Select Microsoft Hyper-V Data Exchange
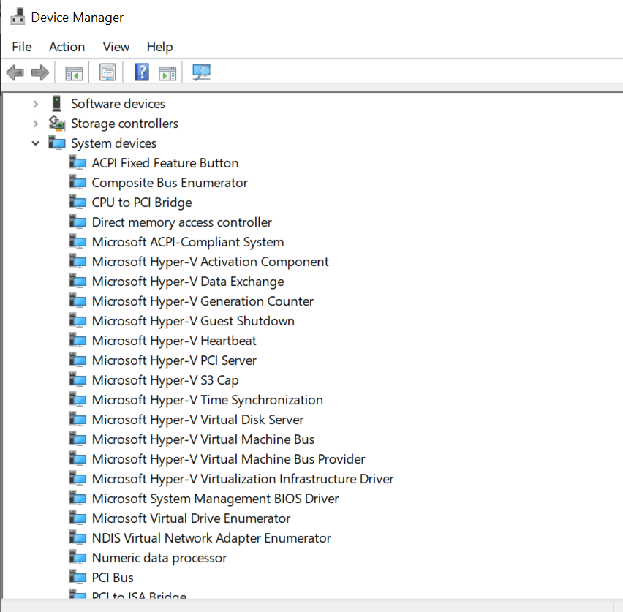 click(188, 282)
